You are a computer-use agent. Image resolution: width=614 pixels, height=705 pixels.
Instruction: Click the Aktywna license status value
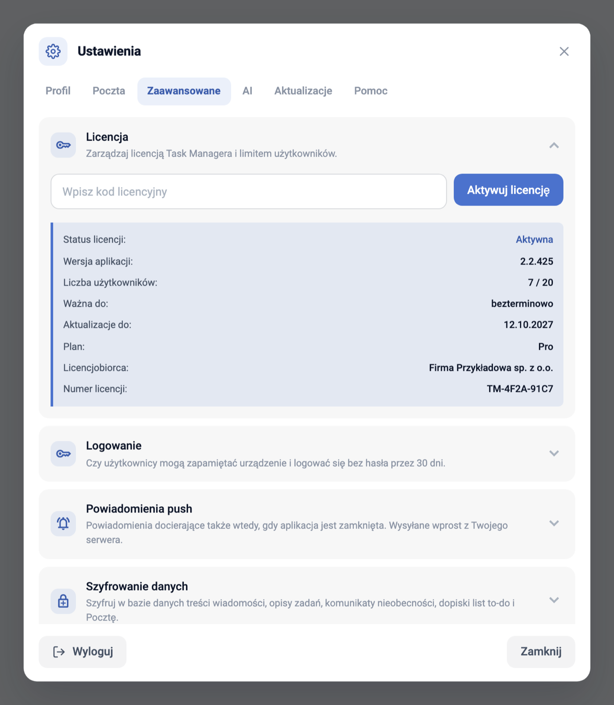[534, 240]
